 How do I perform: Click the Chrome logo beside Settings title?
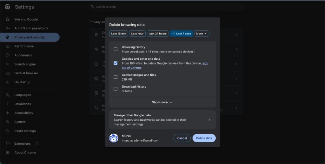pos(8,7)
